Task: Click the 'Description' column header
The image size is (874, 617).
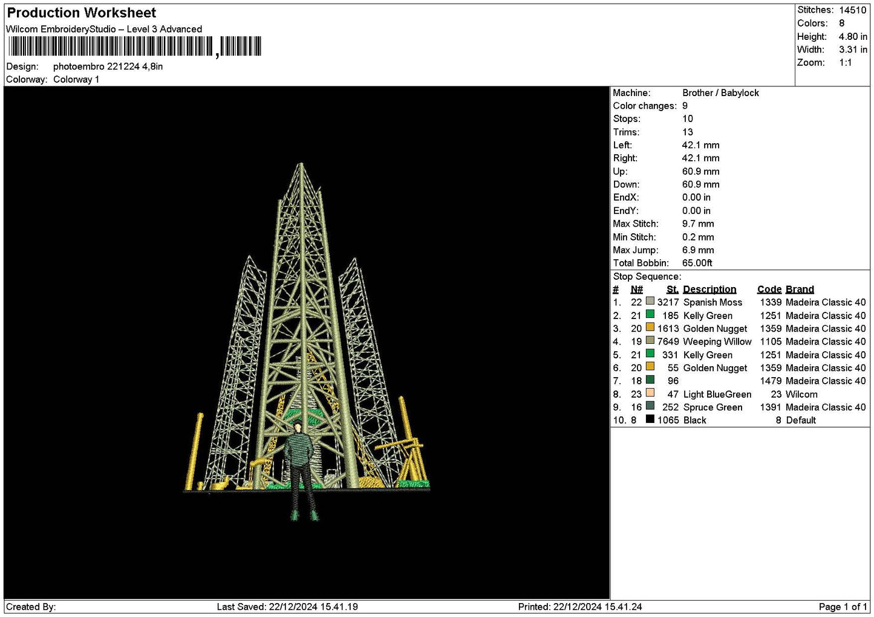Action: [x=709, y=289]
